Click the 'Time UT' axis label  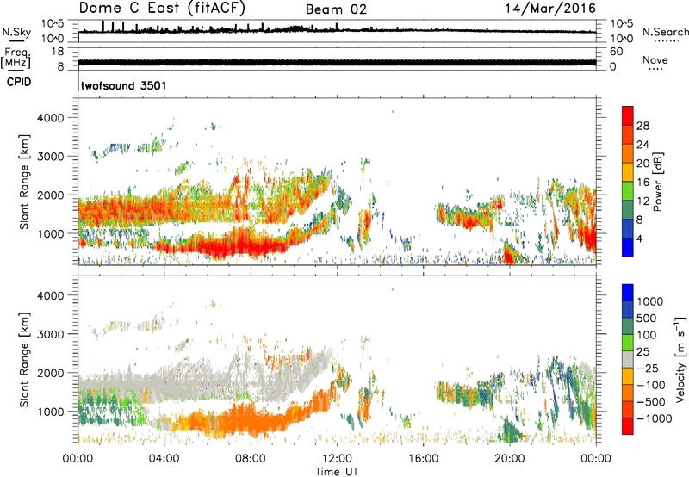[337, 471]
